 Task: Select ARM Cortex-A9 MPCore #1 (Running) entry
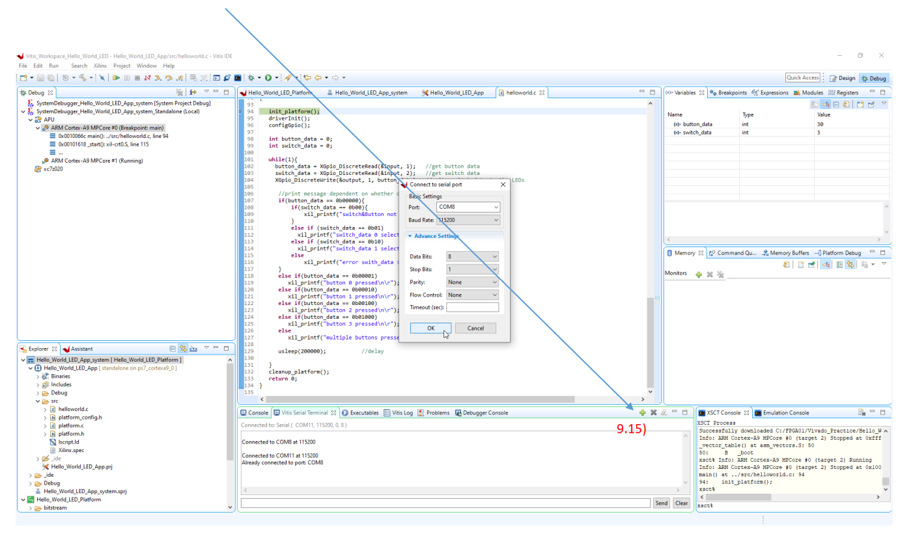point(92,160)
